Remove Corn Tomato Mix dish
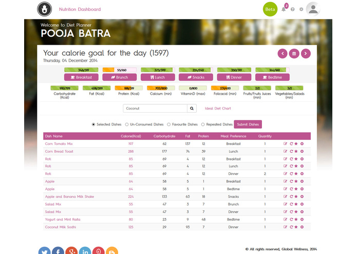Screen dimensions: 357x254 pos(302,144)
